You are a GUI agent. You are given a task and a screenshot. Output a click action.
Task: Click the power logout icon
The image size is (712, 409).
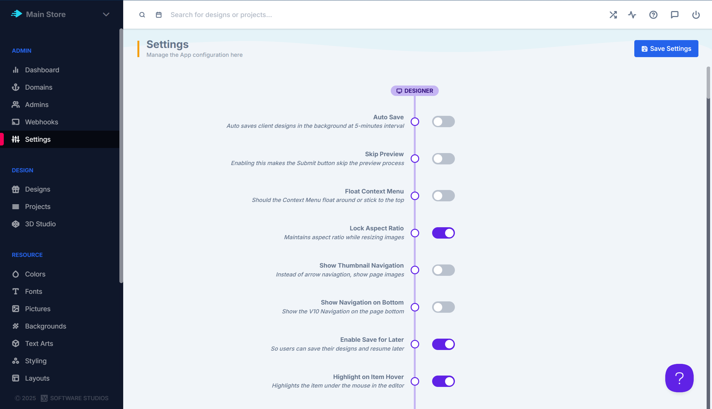(696, 15)
